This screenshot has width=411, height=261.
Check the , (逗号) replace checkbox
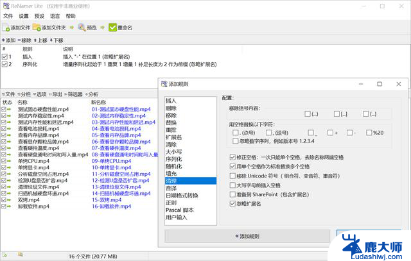tap(268, 133)
